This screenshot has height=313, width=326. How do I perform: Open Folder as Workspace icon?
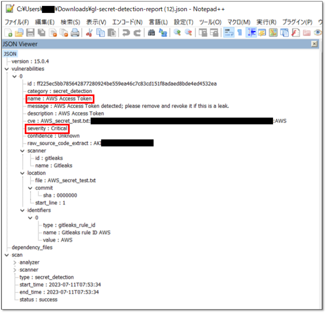pos(307,33)
